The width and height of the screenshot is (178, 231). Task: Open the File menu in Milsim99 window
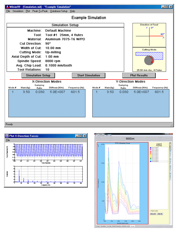[x=8, y=11]
